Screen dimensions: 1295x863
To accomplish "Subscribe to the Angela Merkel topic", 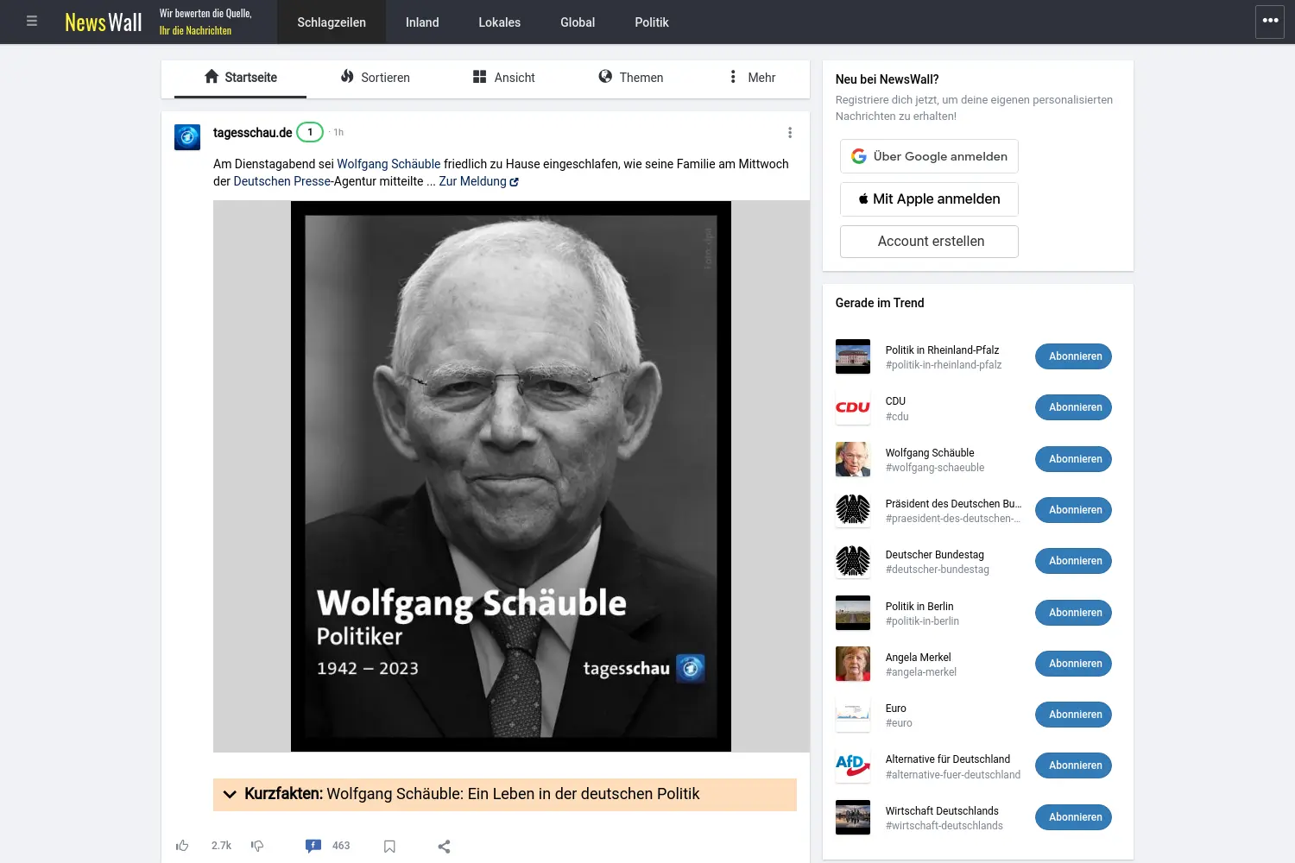I will point(1074,664).
